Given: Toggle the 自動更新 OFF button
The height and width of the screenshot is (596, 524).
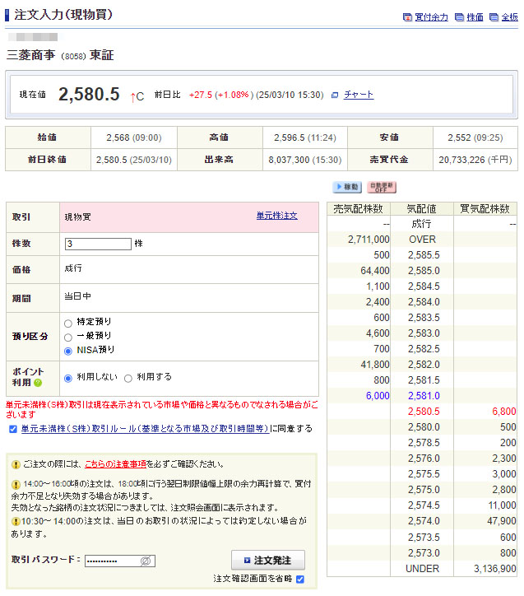Looking at the screenshot, I should tap(381, 188).
